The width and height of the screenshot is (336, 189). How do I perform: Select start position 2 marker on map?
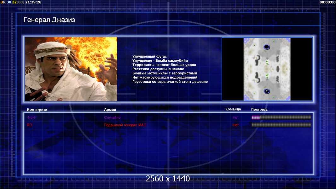267,91
